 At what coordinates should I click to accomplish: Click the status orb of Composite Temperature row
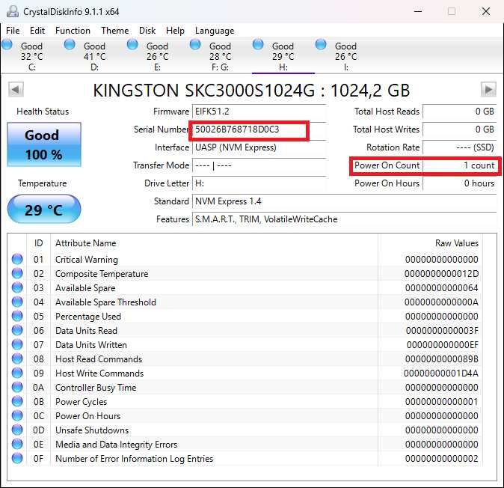[x=17, y=273]
